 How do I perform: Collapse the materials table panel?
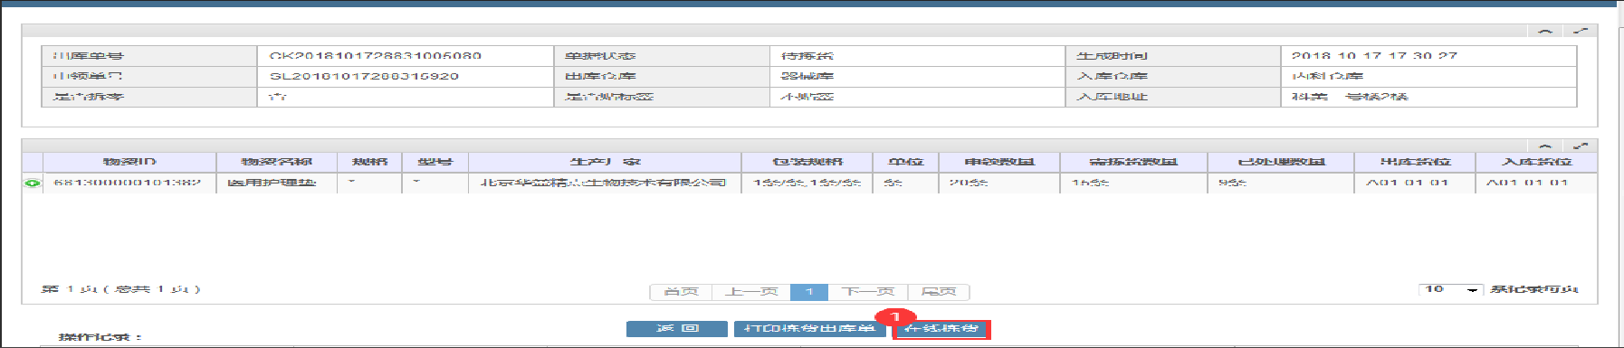coord(1545,146)
